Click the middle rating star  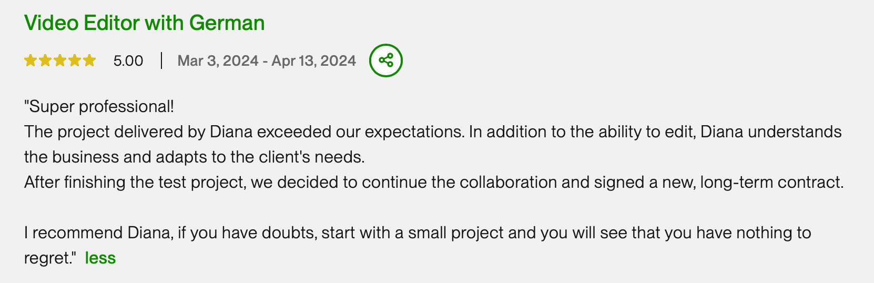coord(60,60)
